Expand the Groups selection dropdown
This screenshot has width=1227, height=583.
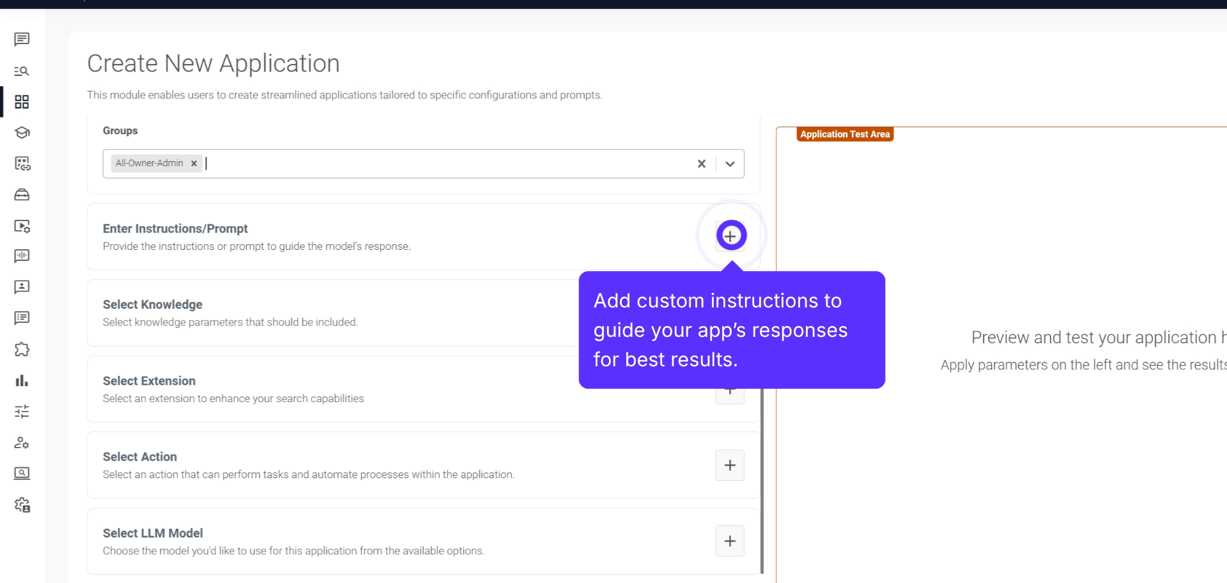pyautogui.click(x=729, y=164)
